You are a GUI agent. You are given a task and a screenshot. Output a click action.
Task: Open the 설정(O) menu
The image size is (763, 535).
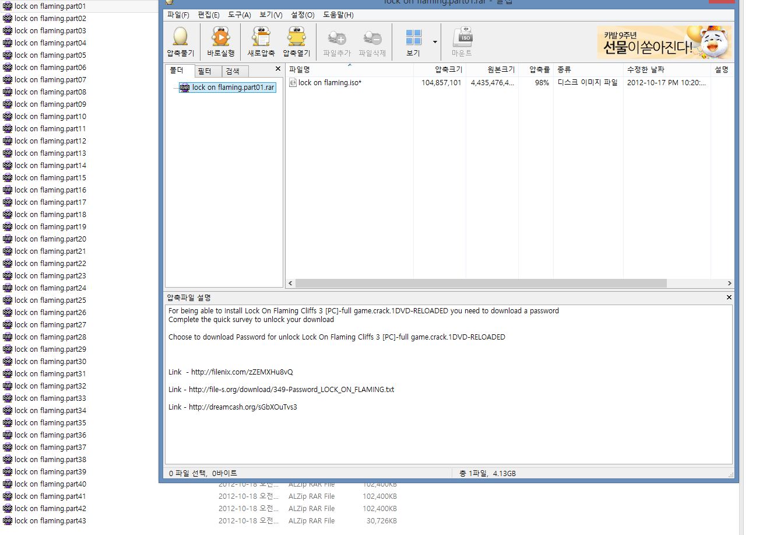[303, 15]
